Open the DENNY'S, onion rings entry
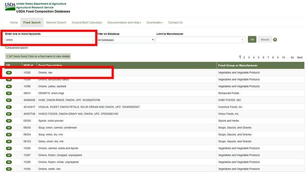The image size is (306, 172). click(51, 93)
